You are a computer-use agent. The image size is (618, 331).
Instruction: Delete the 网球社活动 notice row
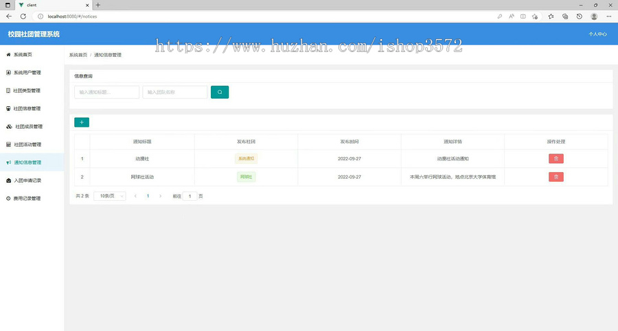coord(556,177)
